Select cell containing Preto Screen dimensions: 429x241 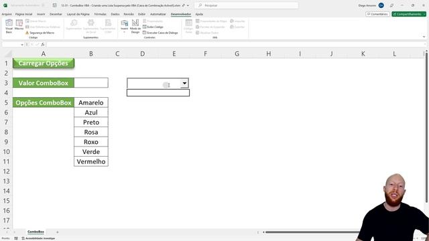91,122
